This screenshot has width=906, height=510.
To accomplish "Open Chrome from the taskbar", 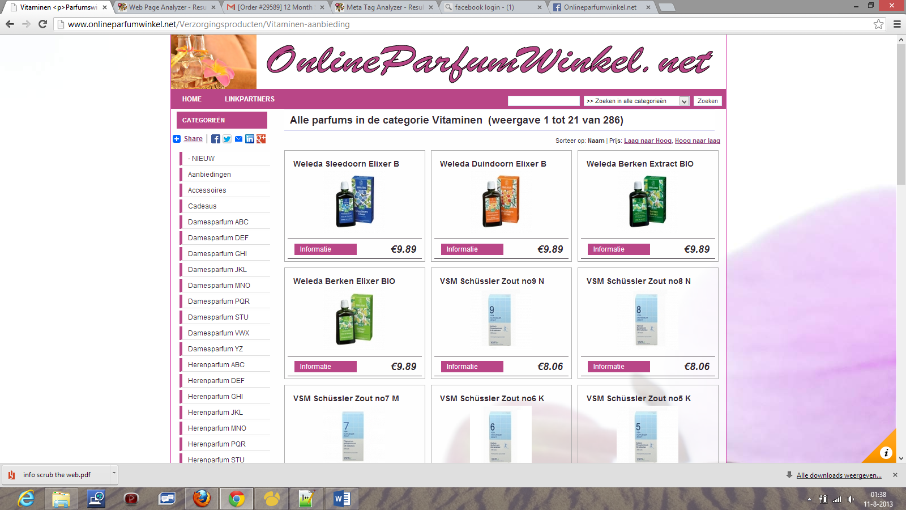I will click(x=237, y=499).
